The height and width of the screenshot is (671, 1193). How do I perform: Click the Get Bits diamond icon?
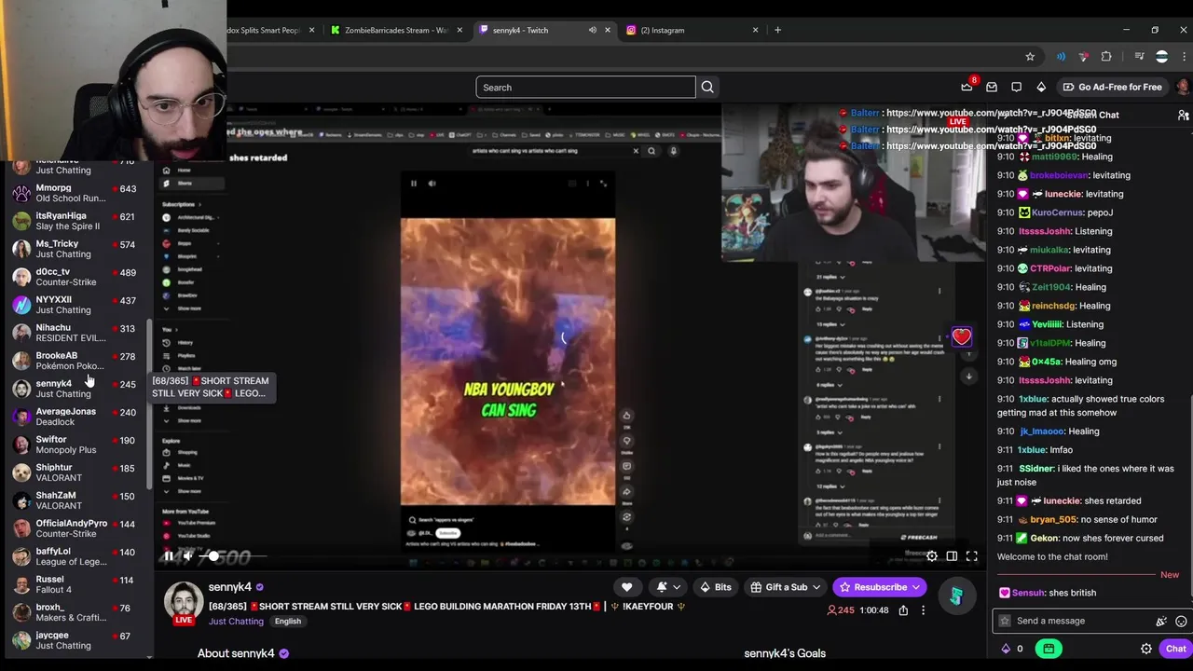(x=1041, y=88)
